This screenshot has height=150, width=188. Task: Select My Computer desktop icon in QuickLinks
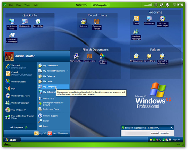coord(25,23)
